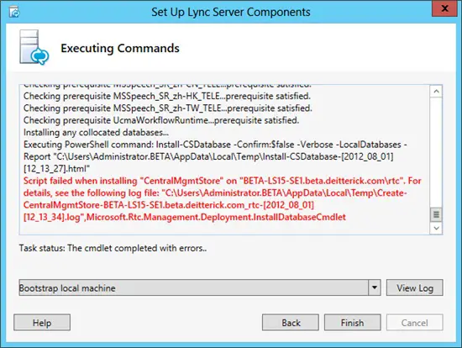Click the Help button
The width and height of the screenshot is (462, 348).
[42, 322]
